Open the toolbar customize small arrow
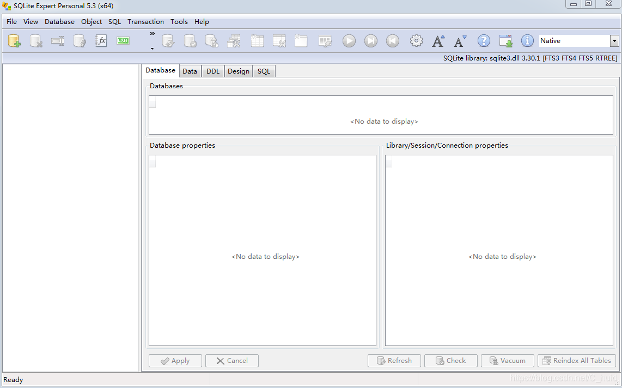This screenshot has height=388, width=622. [153, 49]
